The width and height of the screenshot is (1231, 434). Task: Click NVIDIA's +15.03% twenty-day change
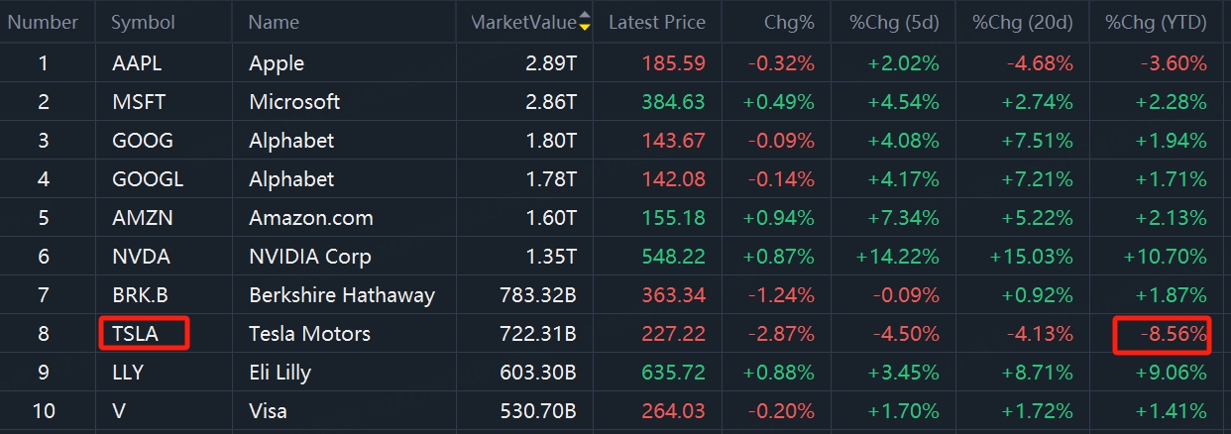[x=1032, y=257]
